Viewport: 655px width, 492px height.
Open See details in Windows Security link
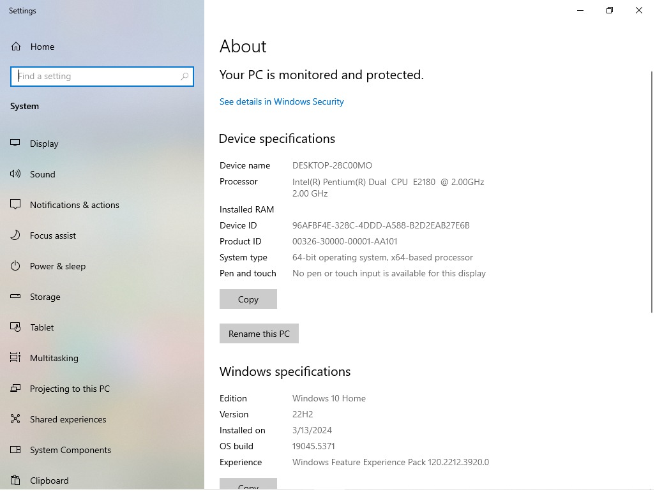(282, 101)
